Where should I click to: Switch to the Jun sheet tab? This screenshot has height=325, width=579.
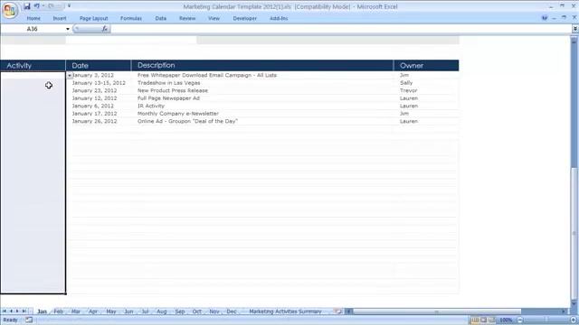click(x=128, y=311)
